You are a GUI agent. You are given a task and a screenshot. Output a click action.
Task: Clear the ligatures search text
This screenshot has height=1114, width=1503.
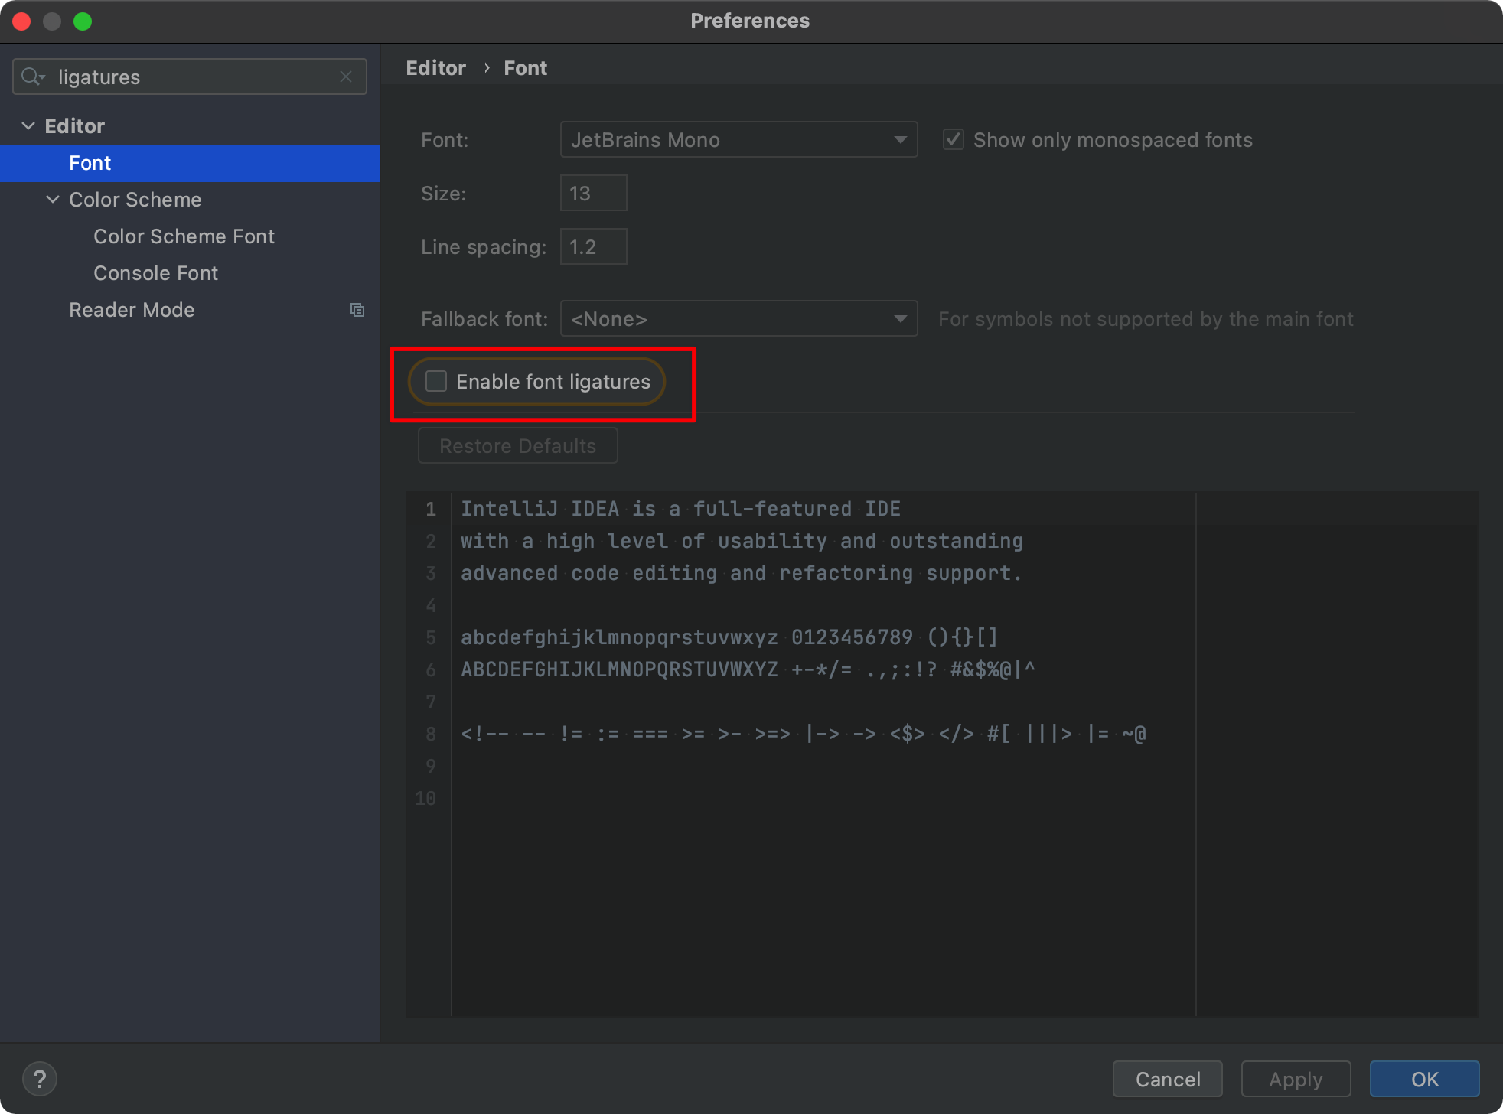[x=346, y=77]
